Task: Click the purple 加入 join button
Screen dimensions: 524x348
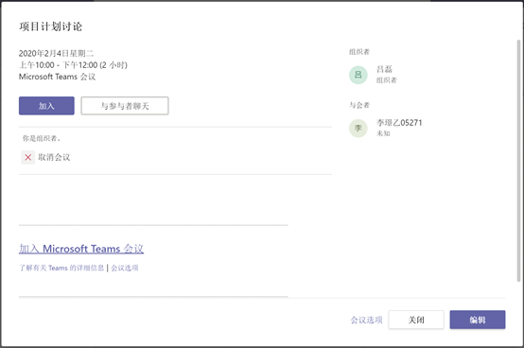Action: click(46, 106)
